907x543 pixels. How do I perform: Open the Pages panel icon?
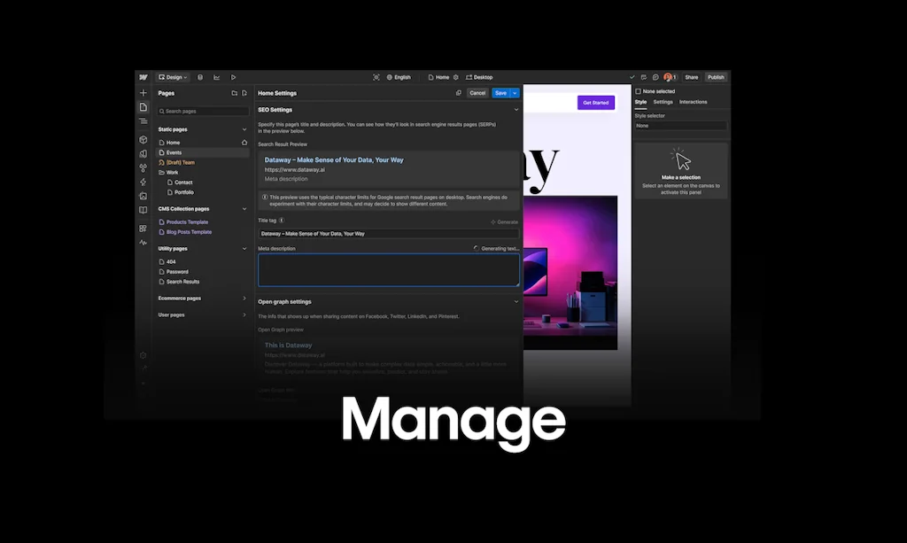(143, 105)
